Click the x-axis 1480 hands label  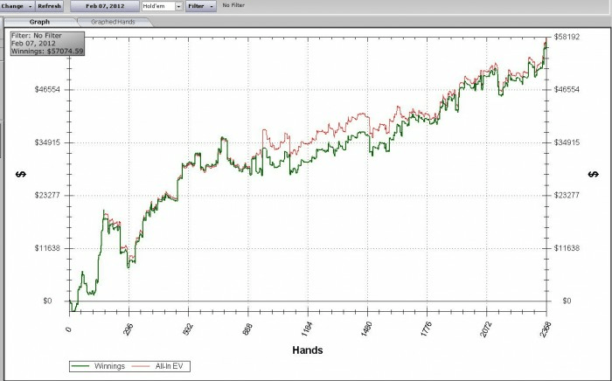click(367, 329)
